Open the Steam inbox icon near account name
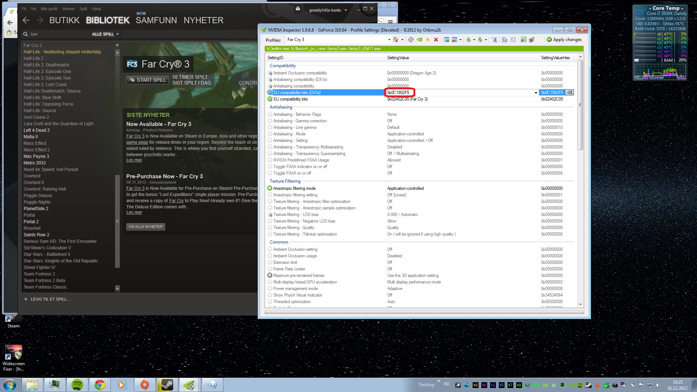697x392 pixels. 298,9
